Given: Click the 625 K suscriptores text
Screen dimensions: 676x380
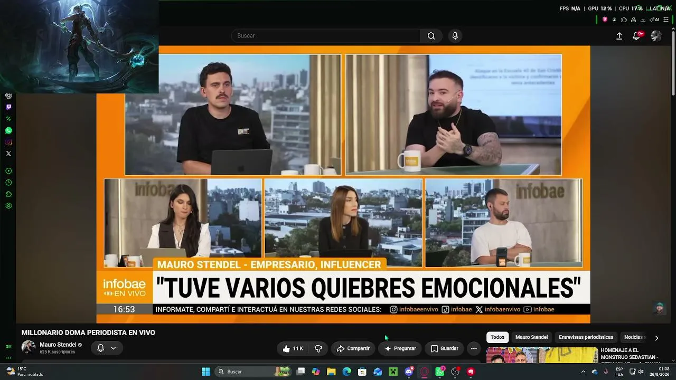Looking at the screenshot, I should (x=57, y=352).
